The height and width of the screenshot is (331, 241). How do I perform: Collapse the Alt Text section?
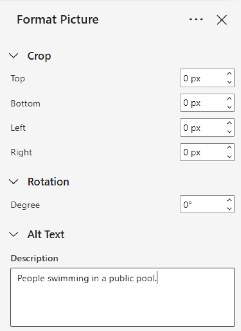coord(14,234)
